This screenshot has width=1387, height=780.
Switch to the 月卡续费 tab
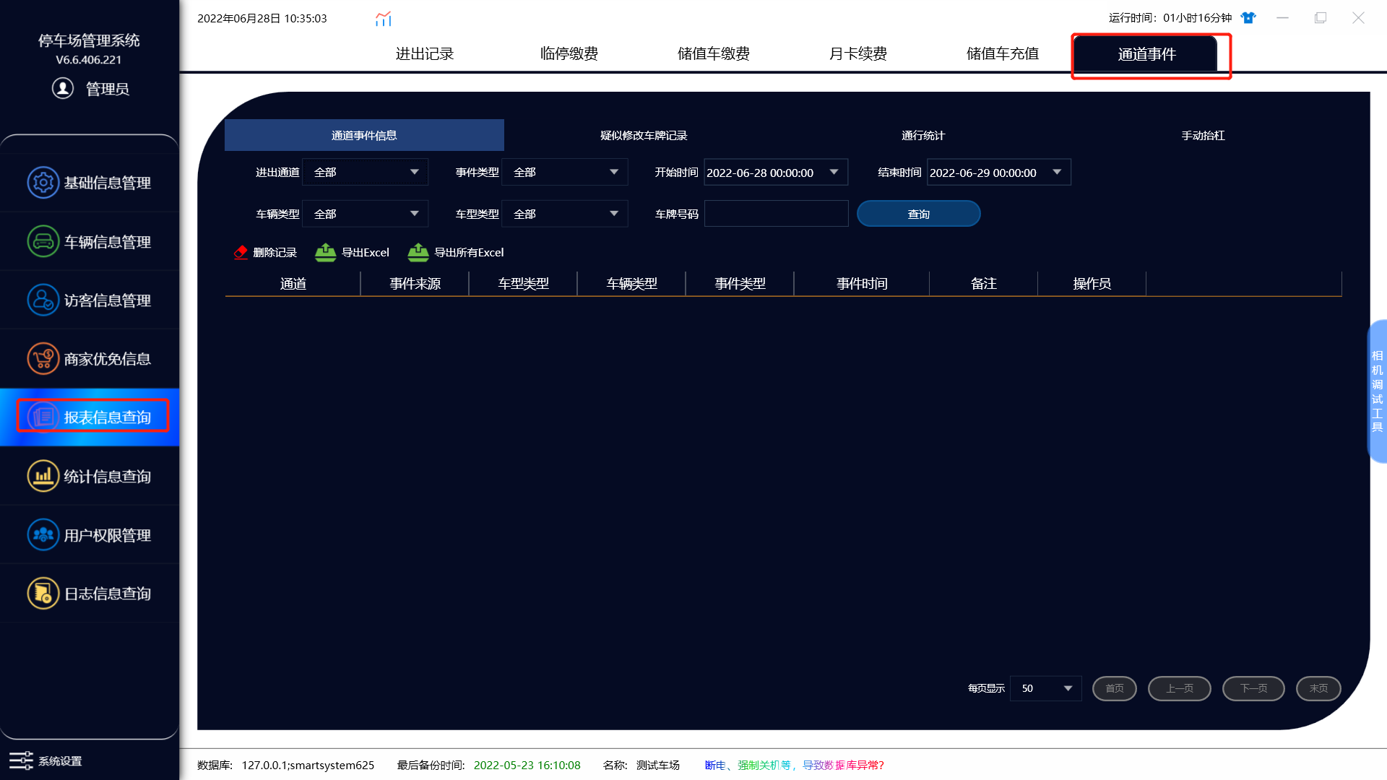[x=858, y=53]
